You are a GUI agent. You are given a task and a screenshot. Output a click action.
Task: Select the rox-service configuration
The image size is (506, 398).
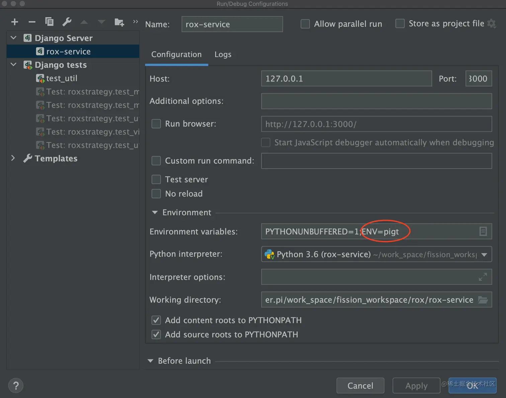pyautogui.click(x=73, y=51)
